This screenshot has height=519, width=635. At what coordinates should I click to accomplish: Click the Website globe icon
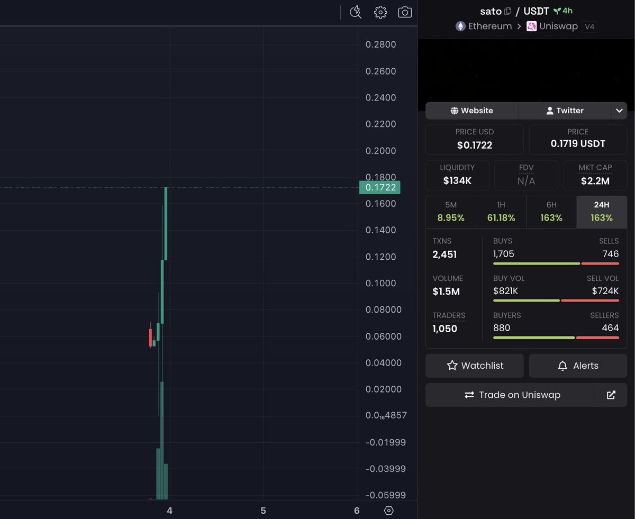tap(455, 111)
